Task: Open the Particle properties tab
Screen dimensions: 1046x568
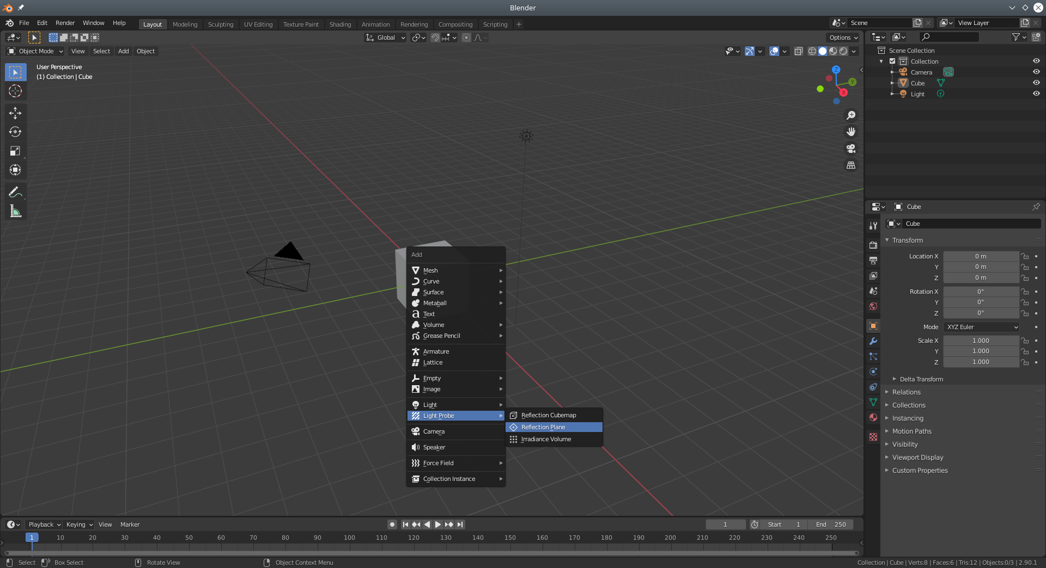Action: click(873, 356)
